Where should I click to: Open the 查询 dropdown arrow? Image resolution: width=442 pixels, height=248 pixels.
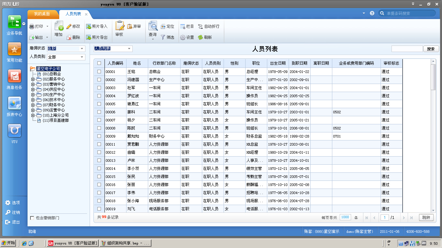[x=153, y=39]
